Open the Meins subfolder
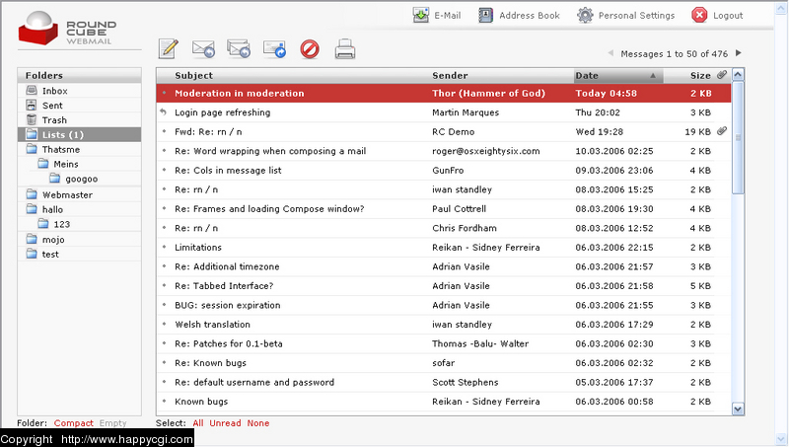The image size is (789, 447). point(66,164)
